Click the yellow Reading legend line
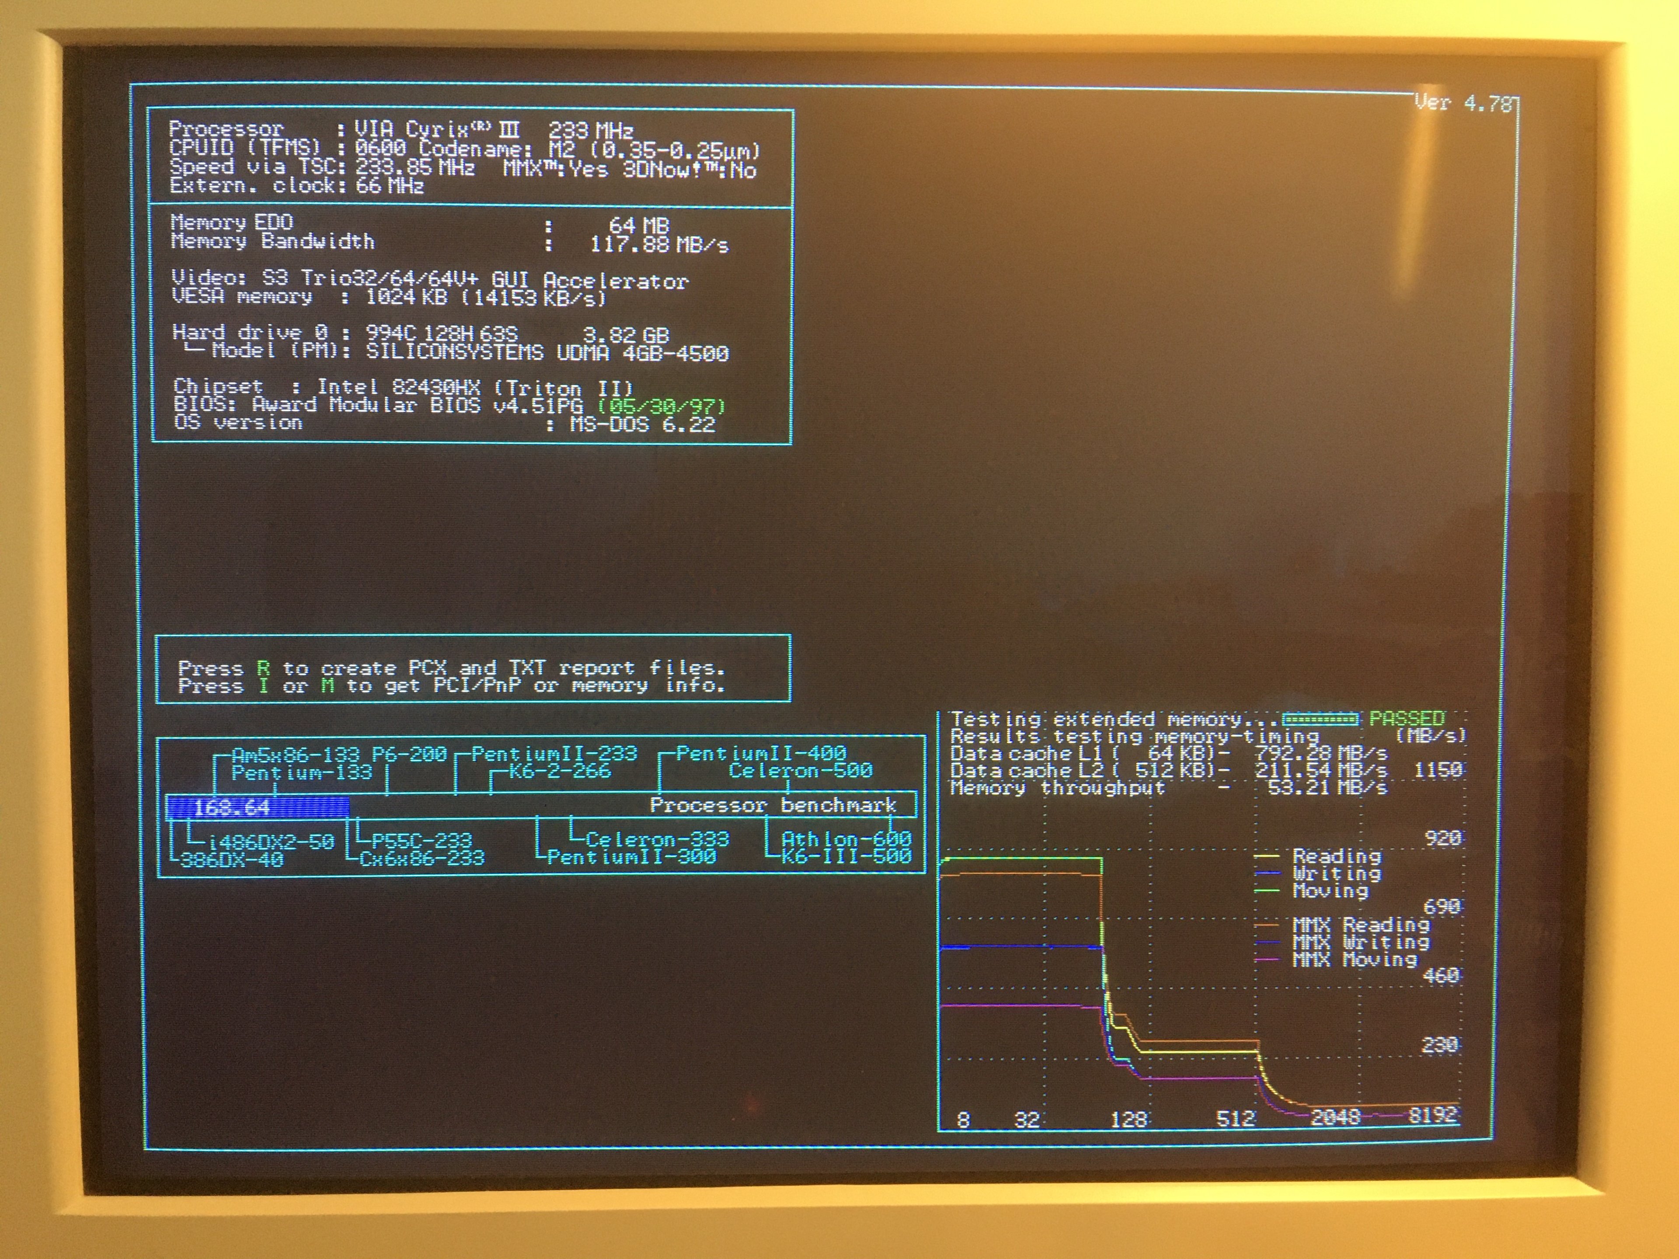 click(x=1266, y=857)
